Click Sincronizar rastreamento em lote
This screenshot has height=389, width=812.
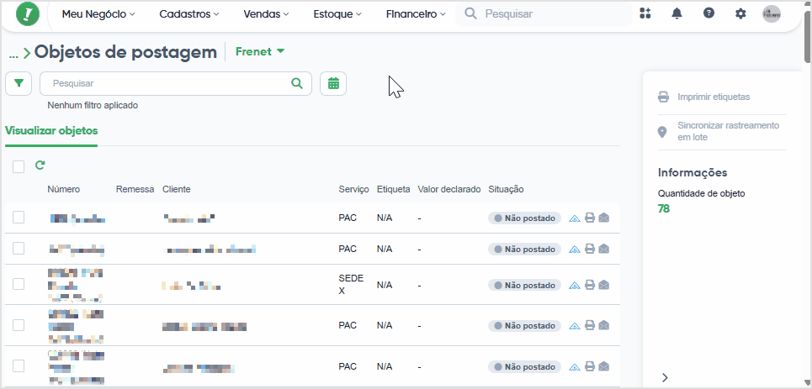[719, 131]
